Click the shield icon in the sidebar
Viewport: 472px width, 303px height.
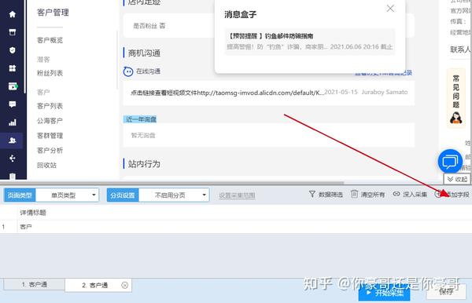pos(13,50)
